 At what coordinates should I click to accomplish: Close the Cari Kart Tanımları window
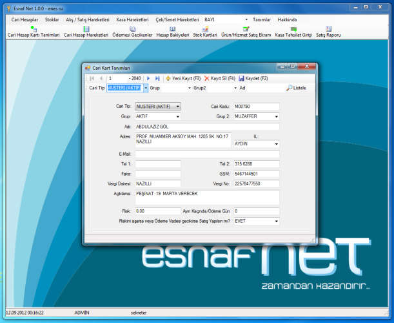[x=306, y=66]
